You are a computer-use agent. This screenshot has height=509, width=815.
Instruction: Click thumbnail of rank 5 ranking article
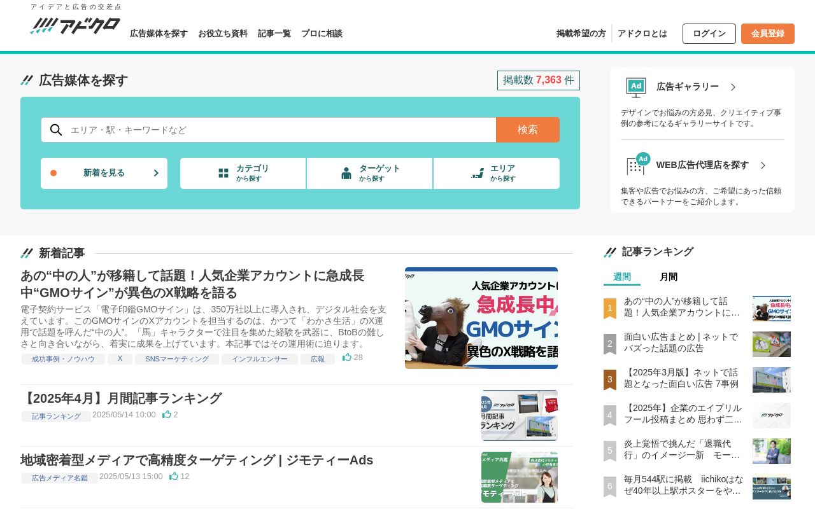point(772,451)
